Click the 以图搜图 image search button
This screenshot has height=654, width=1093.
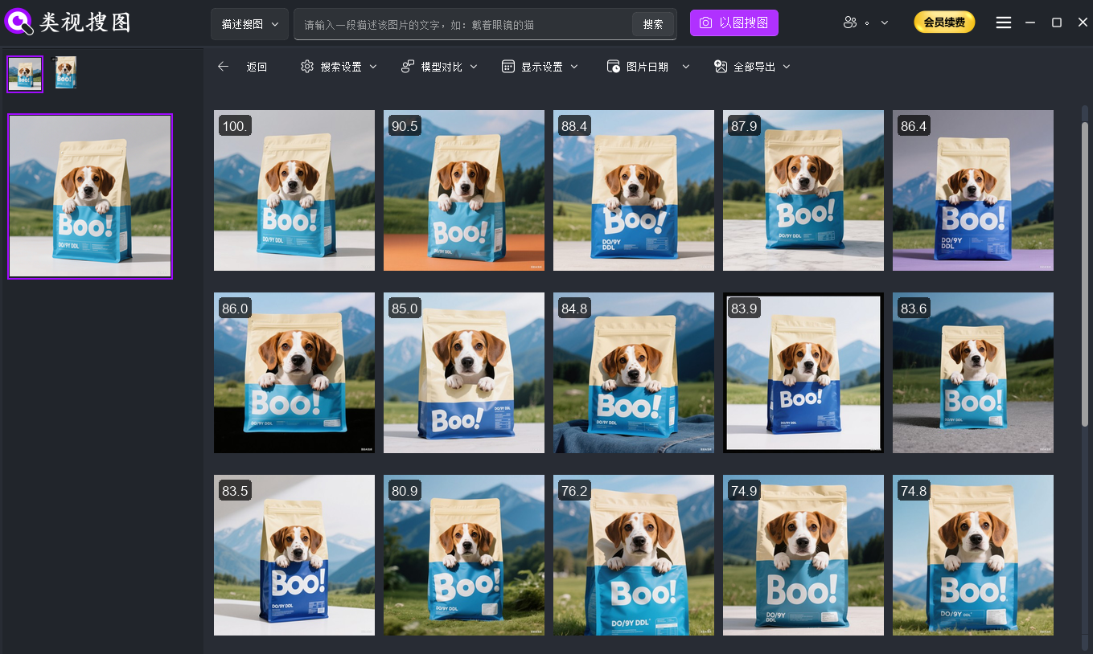[733, 23]
